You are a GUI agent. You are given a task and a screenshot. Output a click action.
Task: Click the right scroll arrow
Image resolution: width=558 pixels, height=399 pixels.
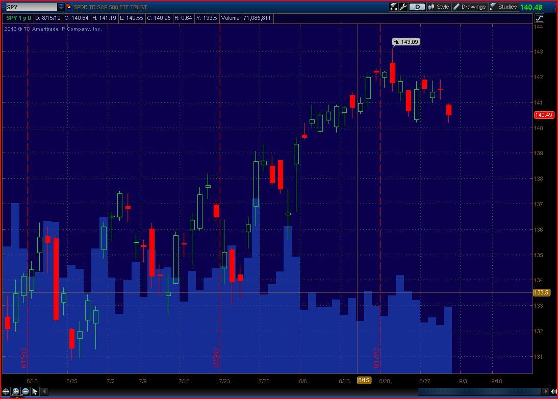(x=545, y=391)
